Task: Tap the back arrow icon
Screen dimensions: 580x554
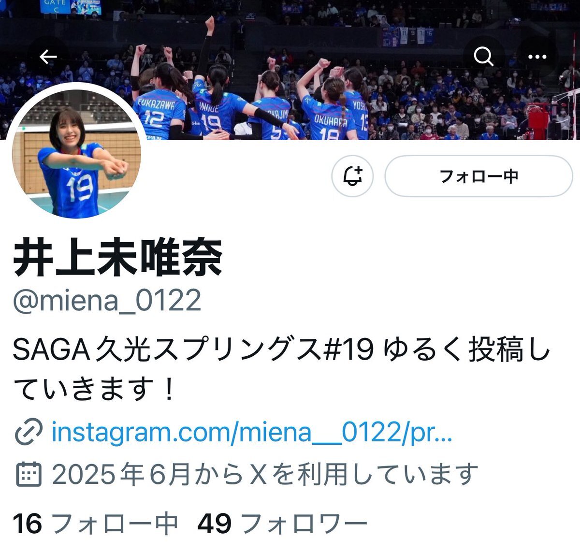Action: [x=48, y=57]
